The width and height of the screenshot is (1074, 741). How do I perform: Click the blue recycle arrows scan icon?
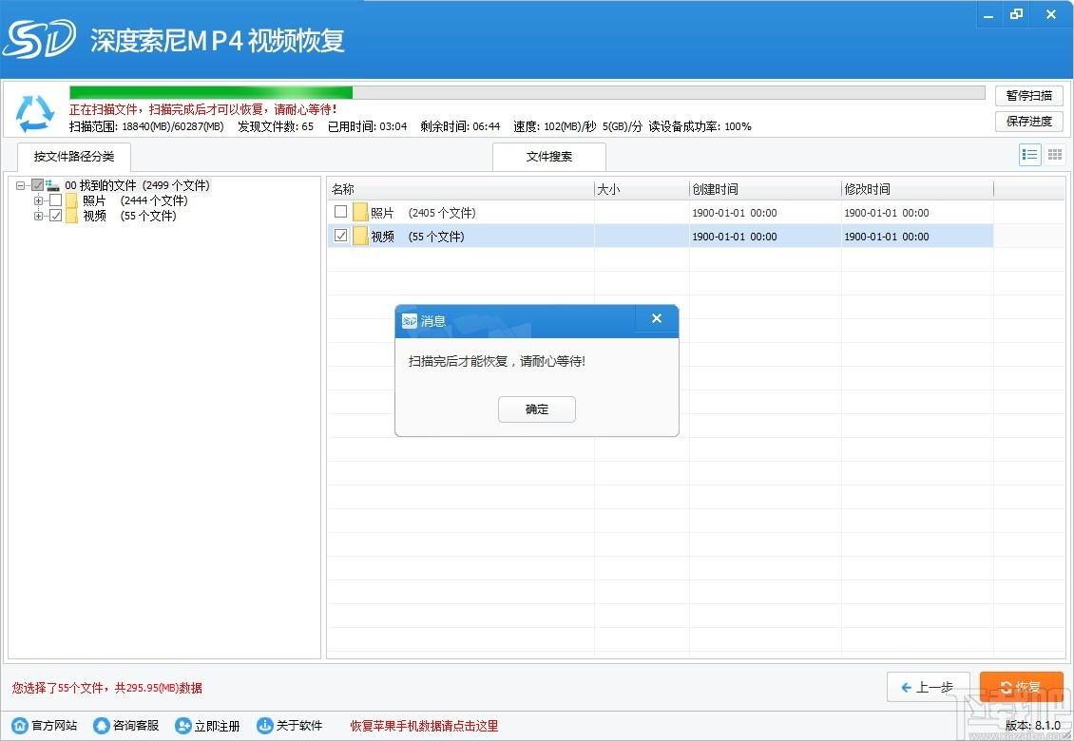[35, 113]
